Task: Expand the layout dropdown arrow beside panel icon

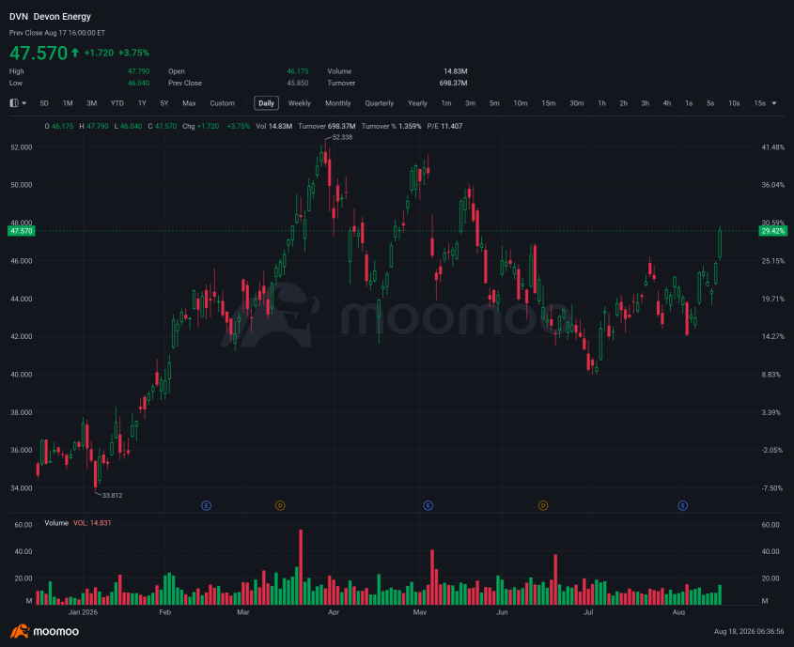Action: click(23, 103)
